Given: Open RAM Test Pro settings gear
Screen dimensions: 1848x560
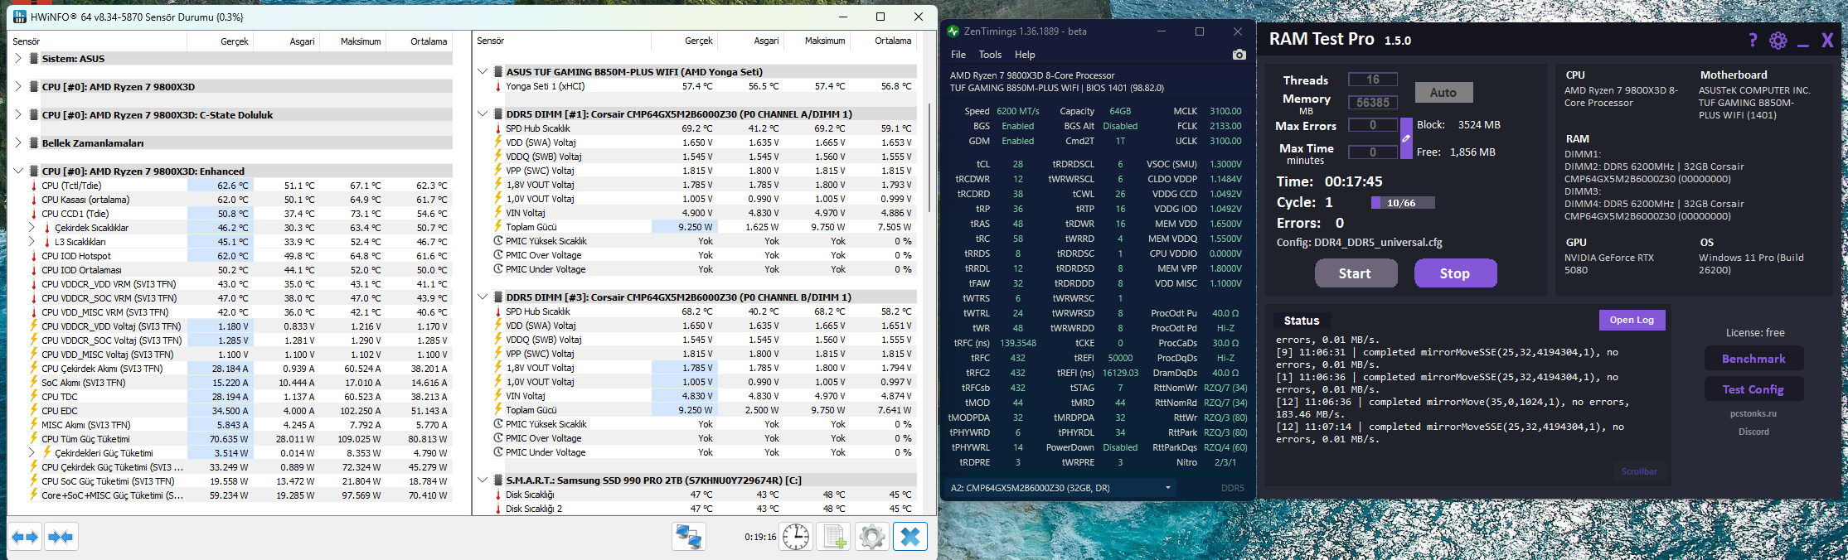Looking at the screenshot, I should (1778, 41).
